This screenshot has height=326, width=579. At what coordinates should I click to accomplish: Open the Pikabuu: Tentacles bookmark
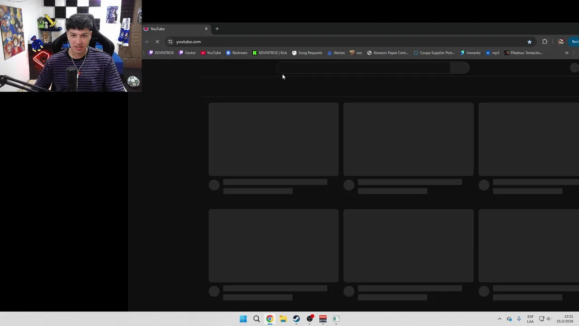point(524,53)
